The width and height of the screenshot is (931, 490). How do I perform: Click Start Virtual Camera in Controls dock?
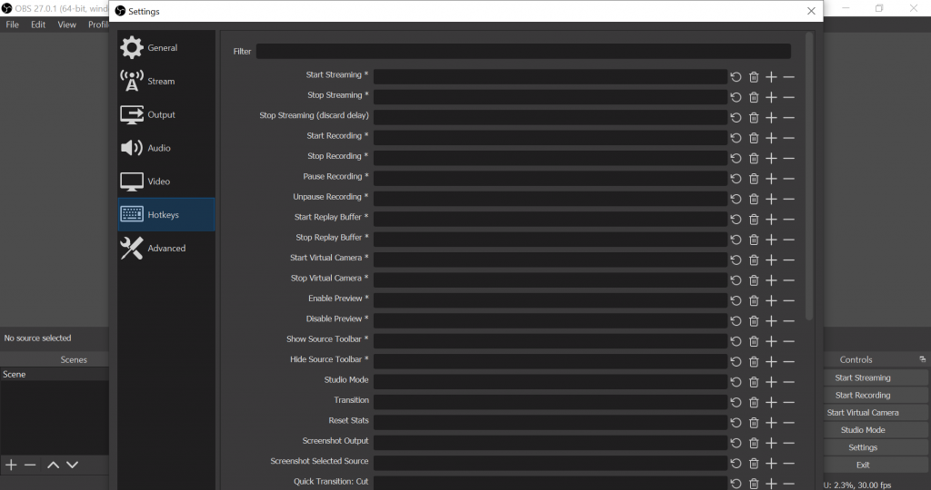[x=863, y=412]
